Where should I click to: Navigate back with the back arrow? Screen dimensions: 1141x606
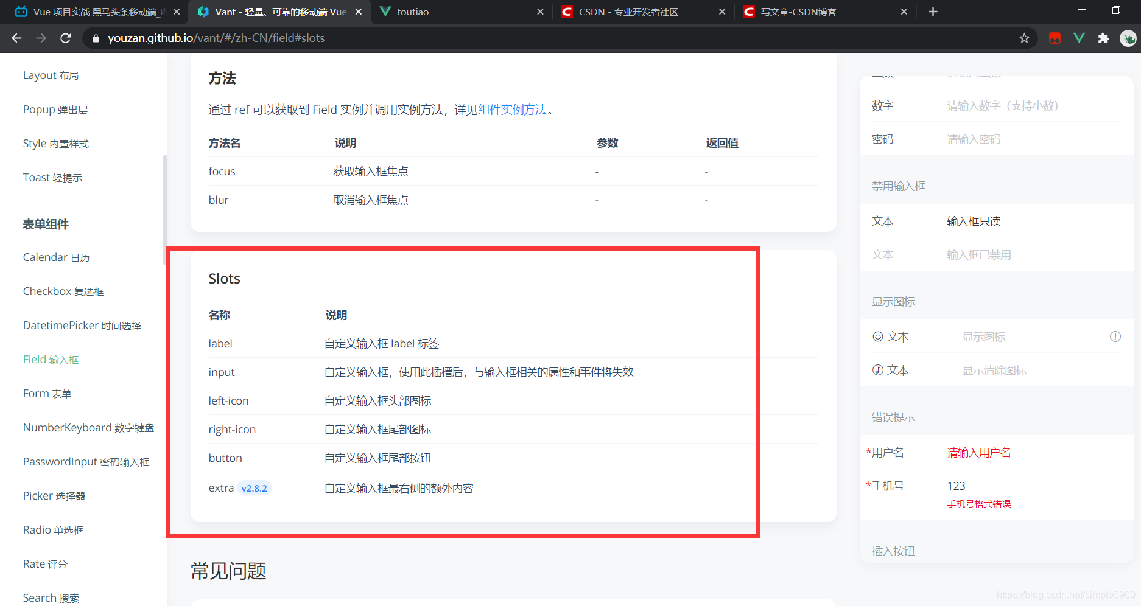tap(16, 38)
